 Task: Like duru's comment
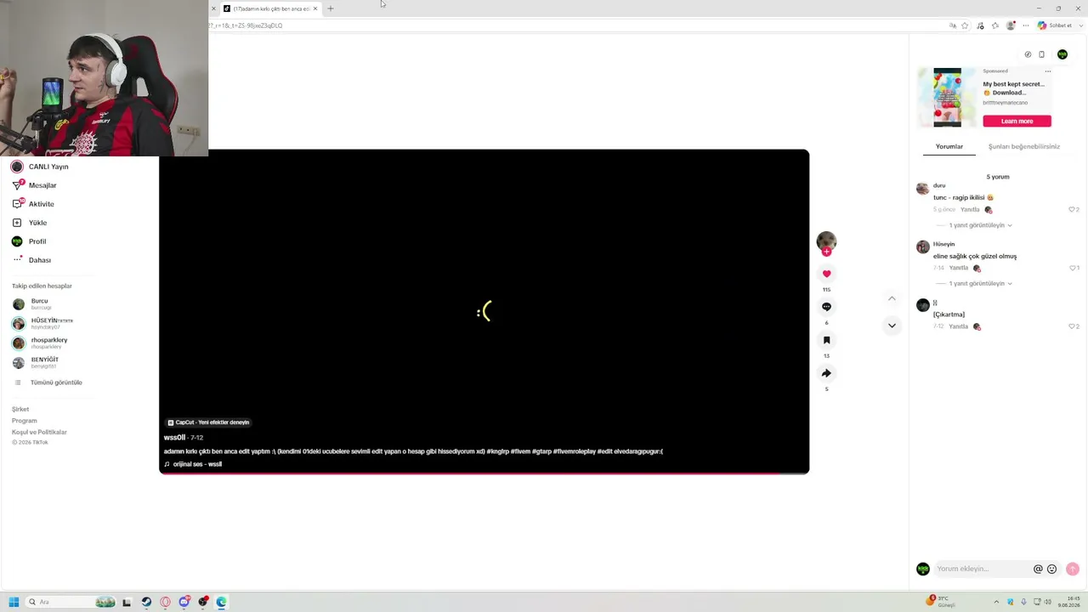(x=1073, y=209)
